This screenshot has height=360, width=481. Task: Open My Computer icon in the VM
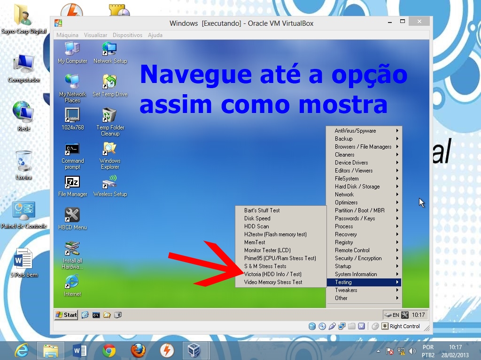[72, 52]
